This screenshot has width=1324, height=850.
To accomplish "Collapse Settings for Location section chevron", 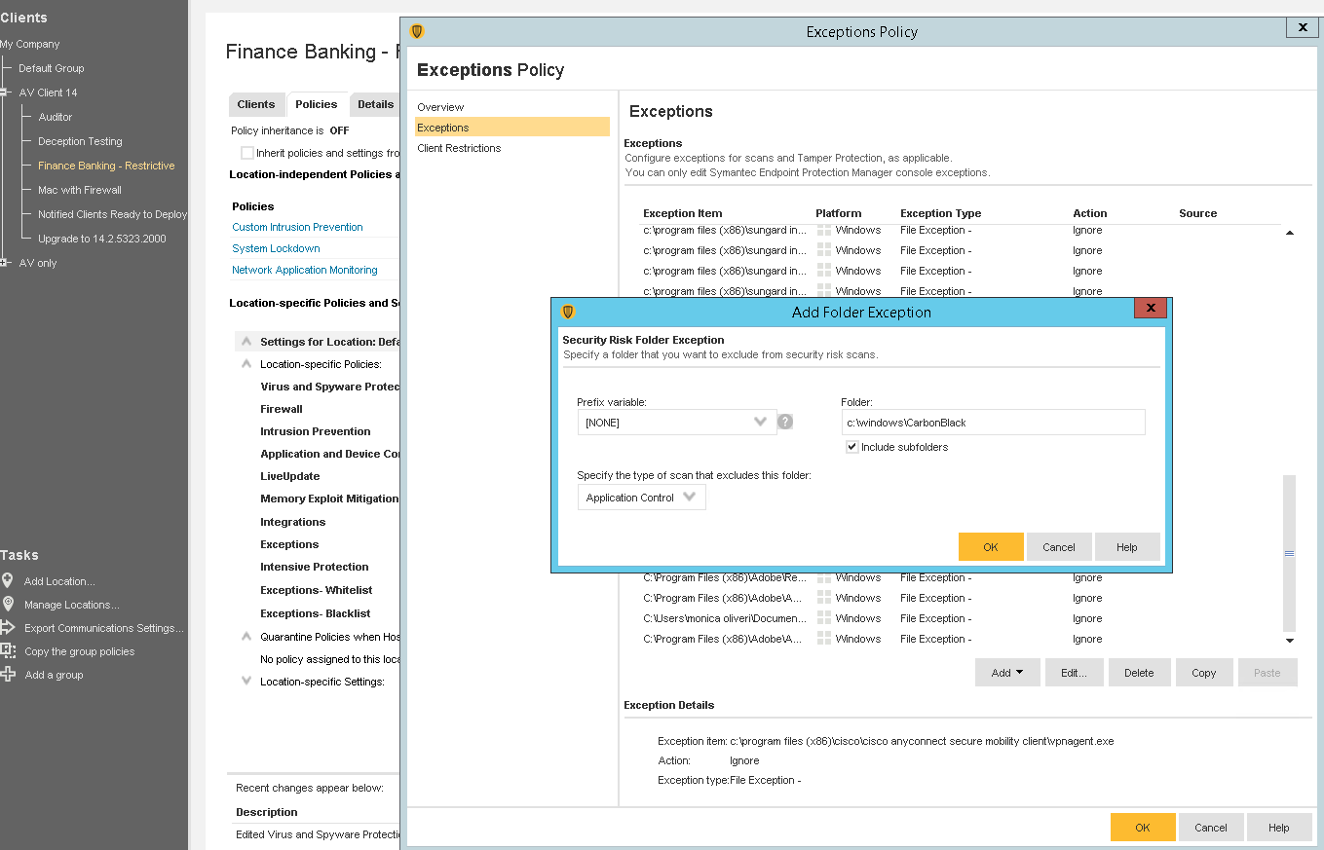I will (x=246, y=342).
